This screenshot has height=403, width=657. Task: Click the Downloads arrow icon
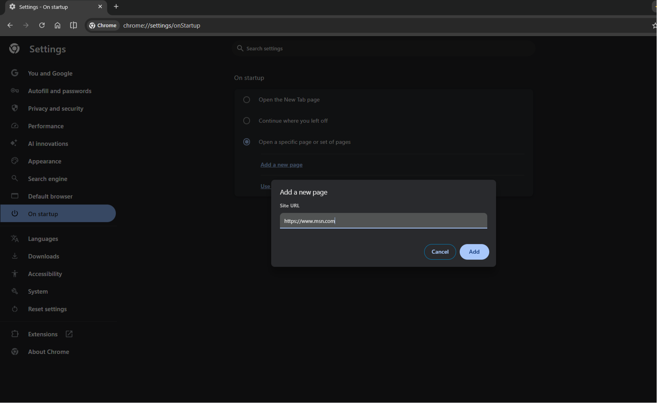point(15,256)
